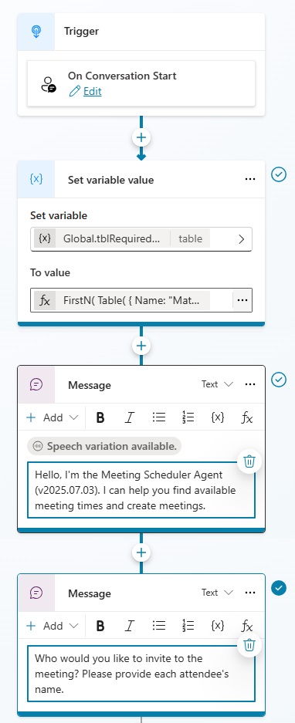The width and height of the screenshot is (295, 723).
Task: Add node below the Trigger with plus button
Action: (141, 137)
